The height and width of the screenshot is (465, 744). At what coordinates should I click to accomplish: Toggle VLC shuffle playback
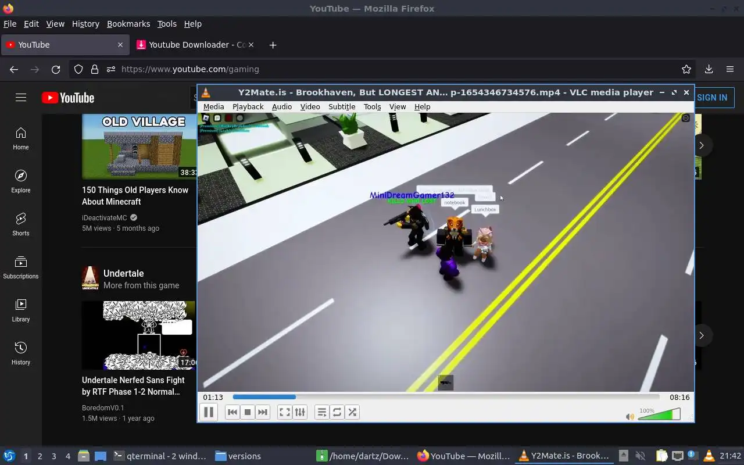tap(352, 412)
